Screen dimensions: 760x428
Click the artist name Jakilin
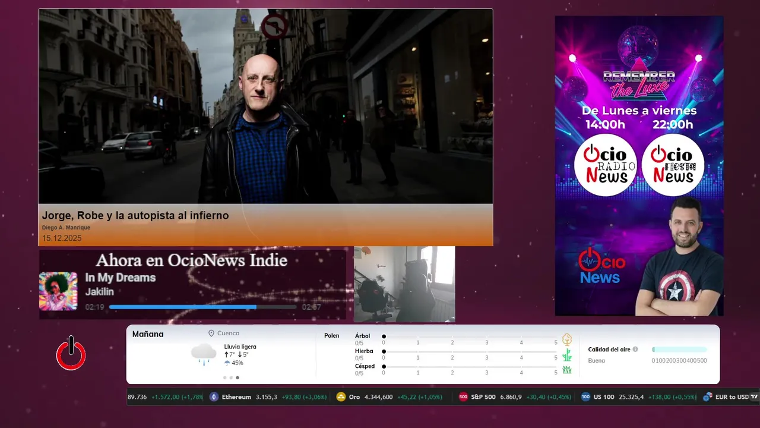click(x=99, y=292)
